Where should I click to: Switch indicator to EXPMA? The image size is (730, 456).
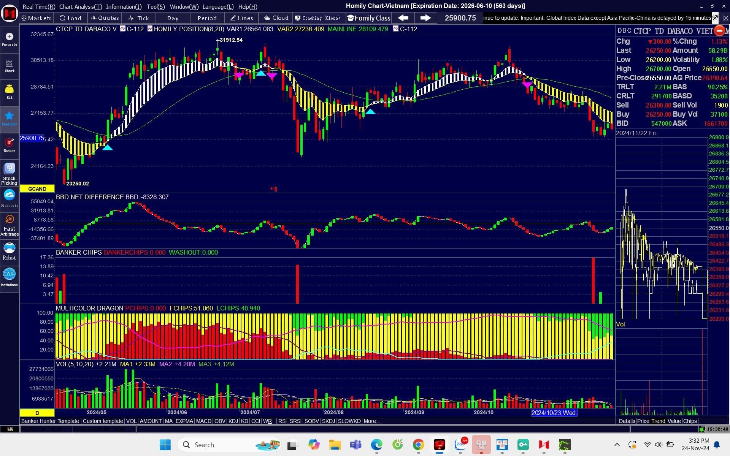click(x=184, y=421)
